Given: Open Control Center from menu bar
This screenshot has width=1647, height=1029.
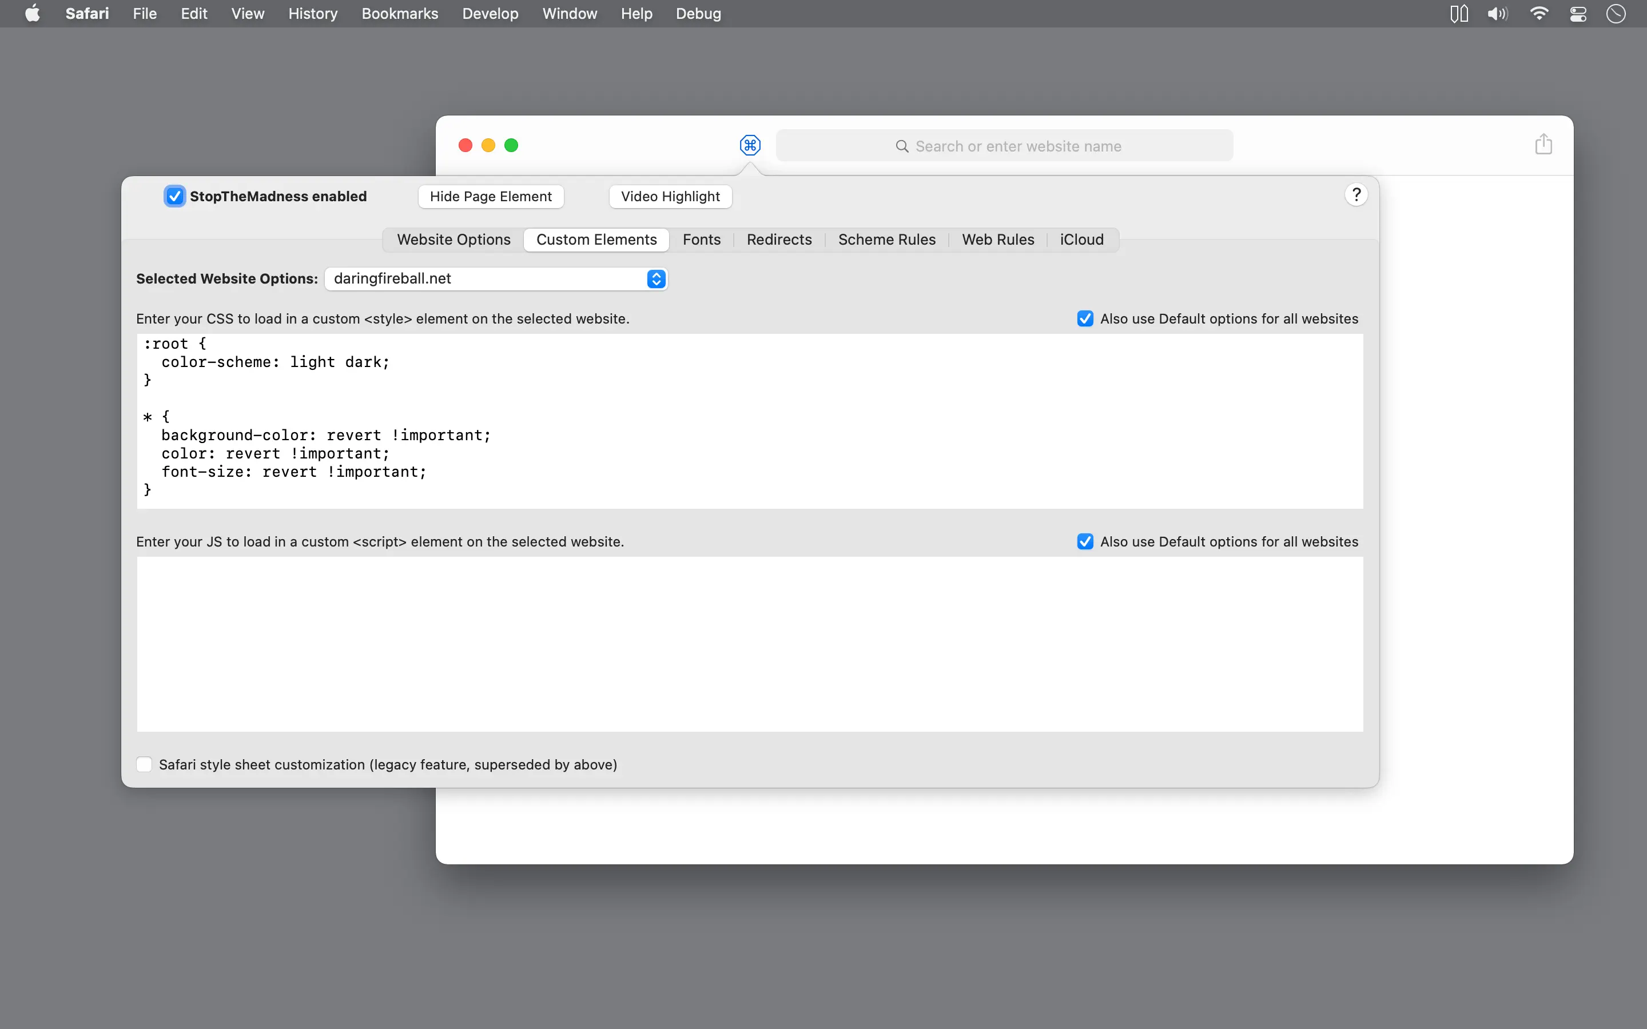Looking at the screenshot, I should coord(1578,14).
